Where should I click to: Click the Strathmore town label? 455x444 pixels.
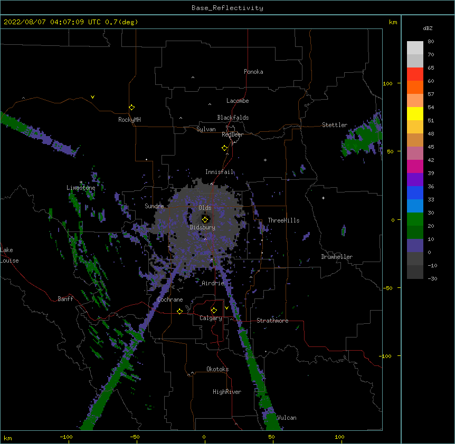(272, 321)
